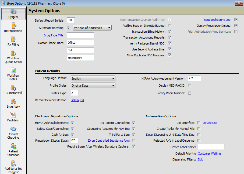Viewport: 244px width, 174px height.
Task: Select the Rx Filling sidebar icon
Action: click(13, 41)
